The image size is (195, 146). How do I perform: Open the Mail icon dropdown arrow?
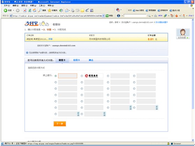[x=69, y=10]
